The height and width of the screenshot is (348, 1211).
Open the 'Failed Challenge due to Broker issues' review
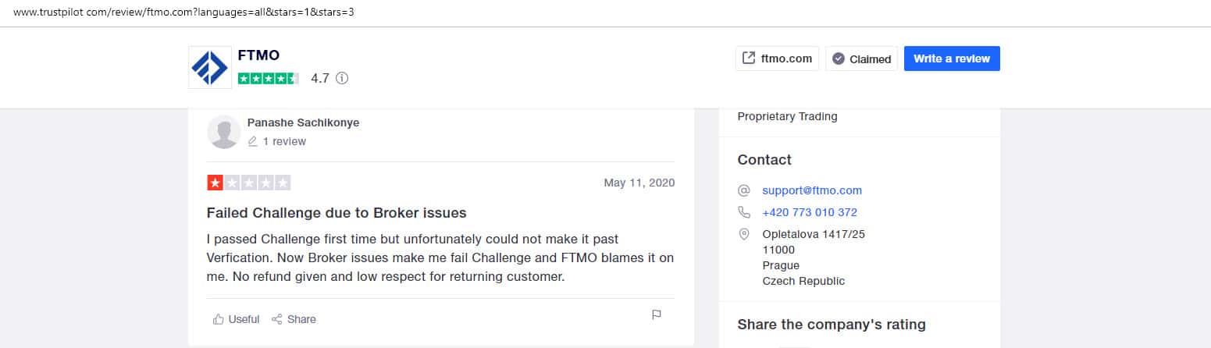point(337,212)
